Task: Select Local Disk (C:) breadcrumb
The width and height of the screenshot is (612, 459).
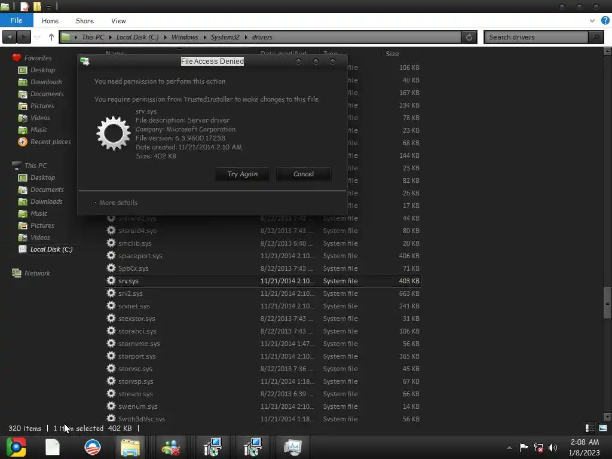Action: (137, 37)
